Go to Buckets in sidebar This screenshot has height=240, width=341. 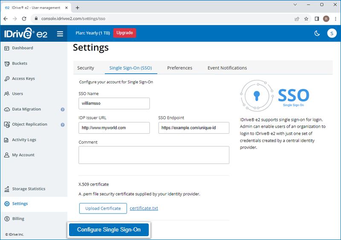click(19, 63)
